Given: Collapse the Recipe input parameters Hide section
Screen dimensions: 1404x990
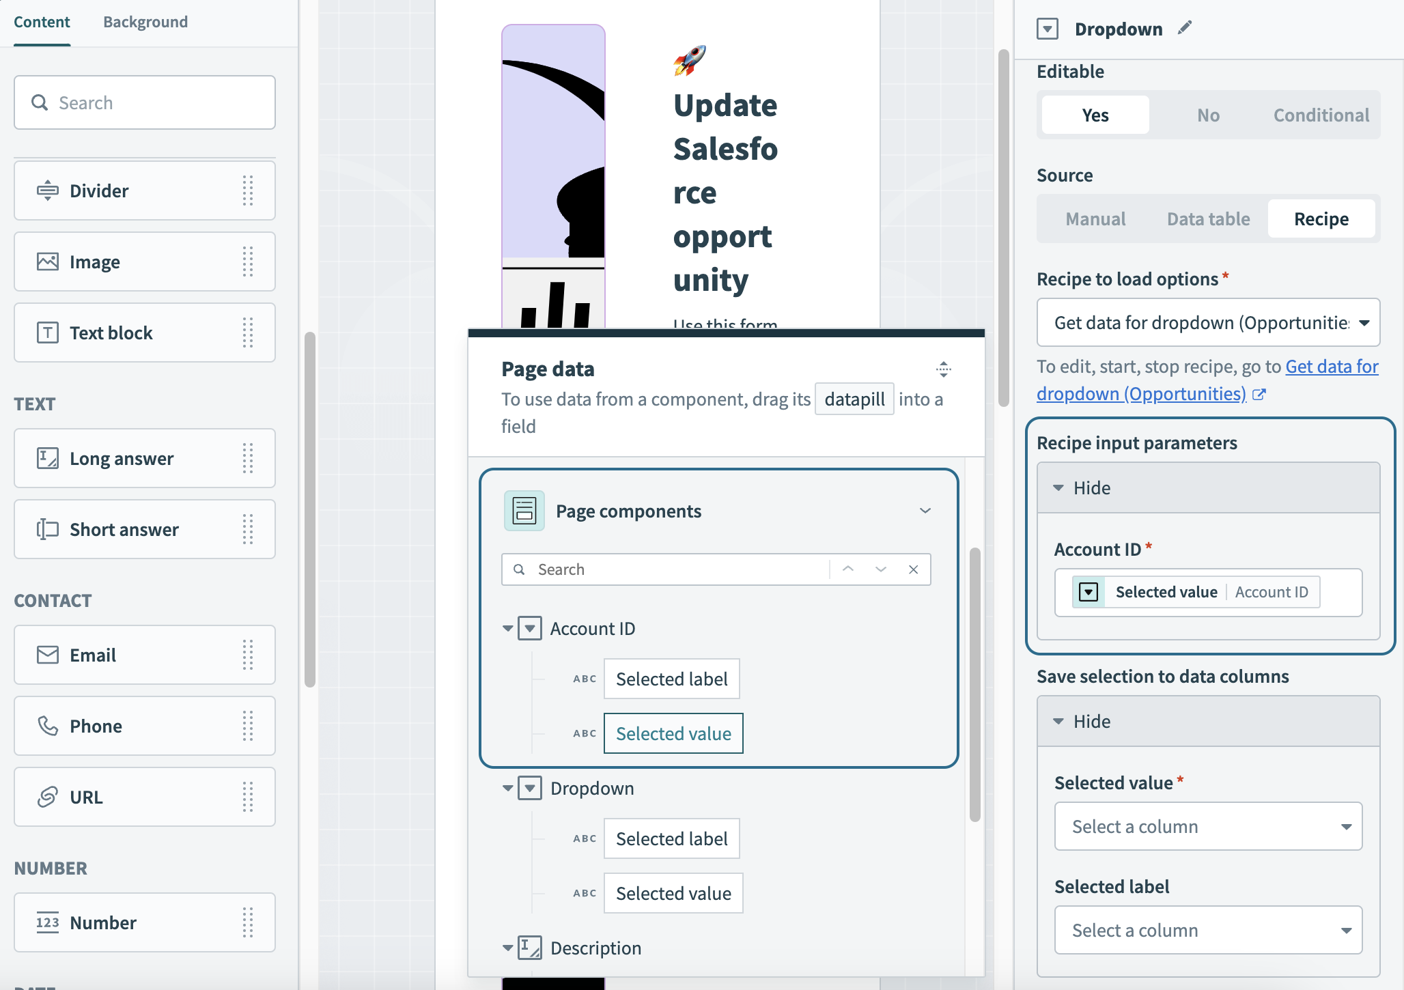Looking at the screenshot, I should (1208, 487).
